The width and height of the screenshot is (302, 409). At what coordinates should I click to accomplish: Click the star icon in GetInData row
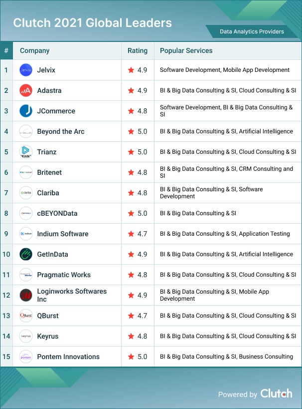click(131, 254)
